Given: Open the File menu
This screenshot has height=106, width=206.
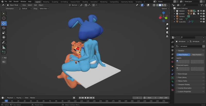Looking at the screenshot, I should 6,2.
